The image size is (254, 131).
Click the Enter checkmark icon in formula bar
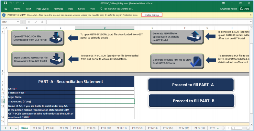point(36,22)
